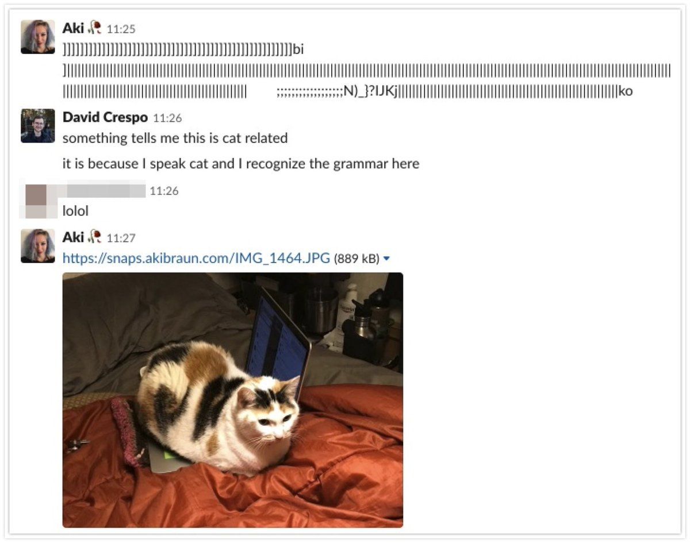The height and width of the screenshot is (543, 690).
Task: Click the Aki username on the 11:25 message
Action: pyautogui.click(x=73, y=28)
